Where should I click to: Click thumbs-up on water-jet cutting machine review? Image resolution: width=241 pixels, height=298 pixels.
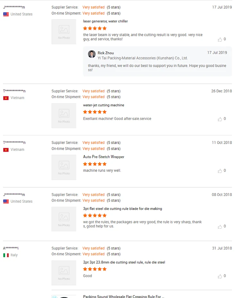click(220, 119)
